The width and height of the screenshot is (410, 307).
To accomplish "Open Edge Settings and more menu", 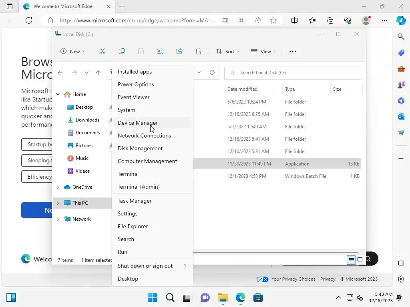I will click(x=384, y=20).
